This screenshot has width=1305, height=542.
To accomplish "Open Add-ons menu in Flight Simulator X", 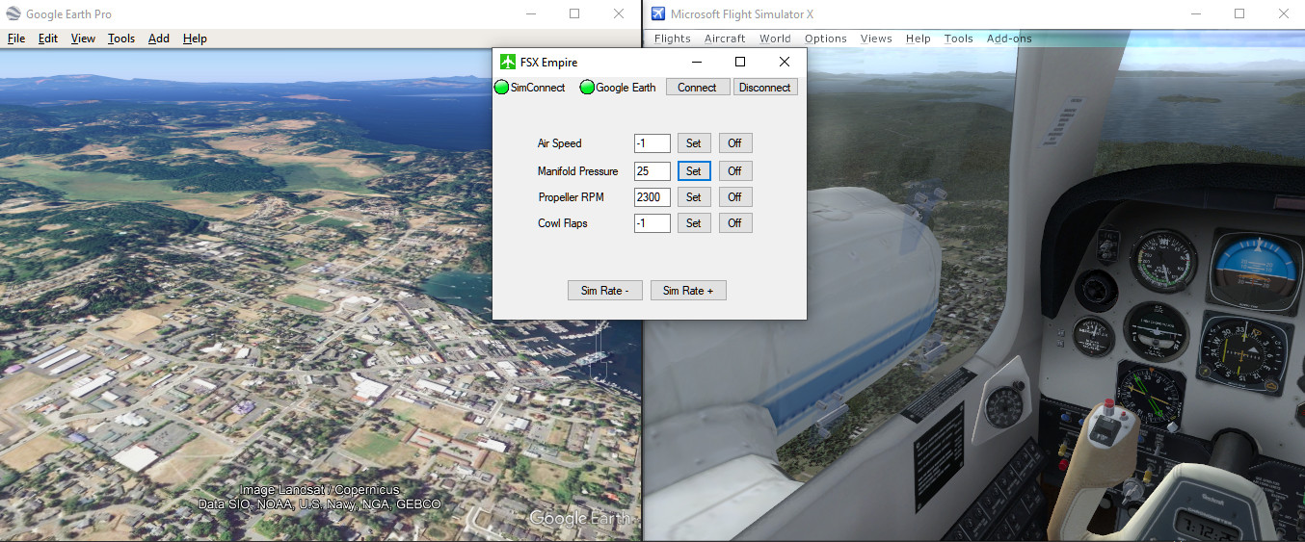I will tap(1009, 39).
